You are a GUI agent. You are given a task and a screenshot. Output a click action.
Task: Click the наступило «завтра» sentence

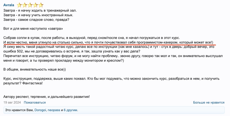[x=33, y=29]
